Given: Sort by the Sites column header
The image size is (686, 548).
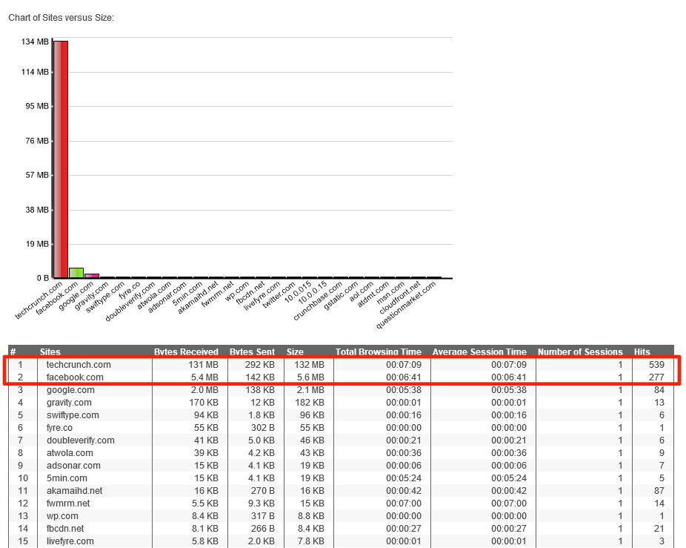Looking at the screenshot, I should 50,351.
